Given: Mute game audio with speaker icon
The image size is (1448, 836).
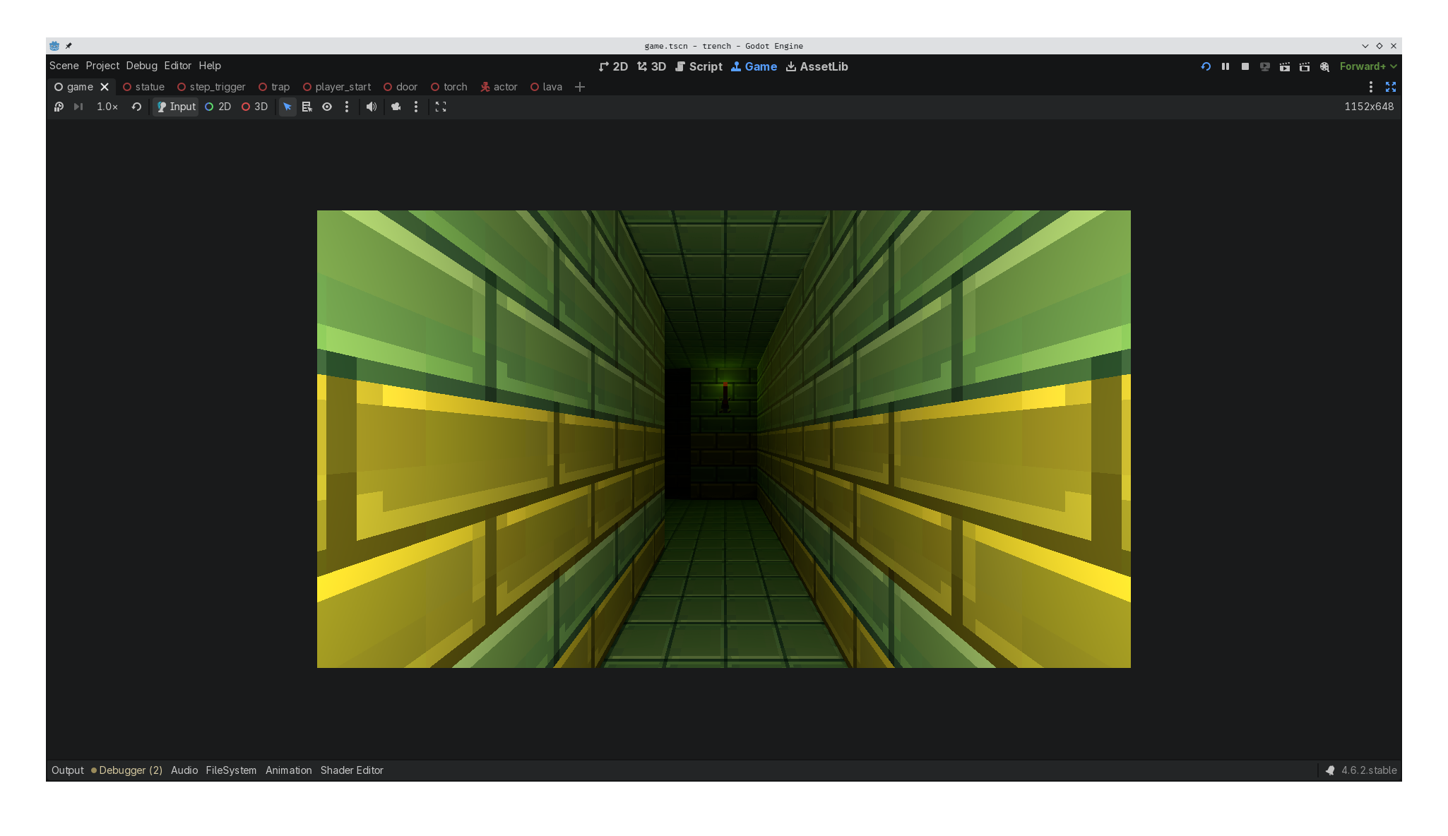Looking at the screenshot, I should (372, 107).
